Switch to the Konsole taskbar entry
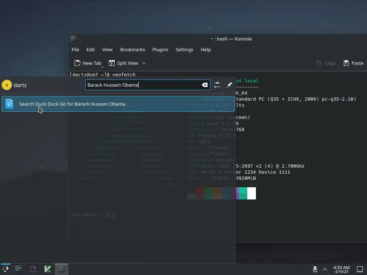Viewport: 367px width, 275px height. tap(62, 269)
